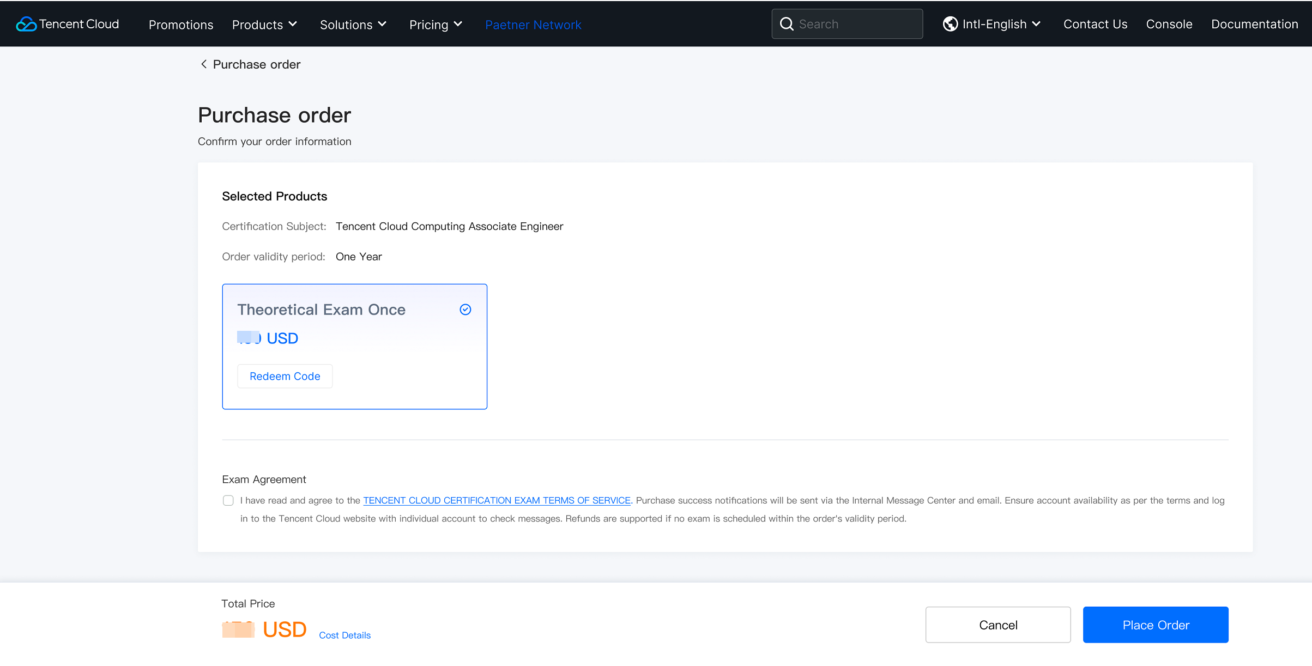Open the Intl-English language selector

tap(1001, 24)
